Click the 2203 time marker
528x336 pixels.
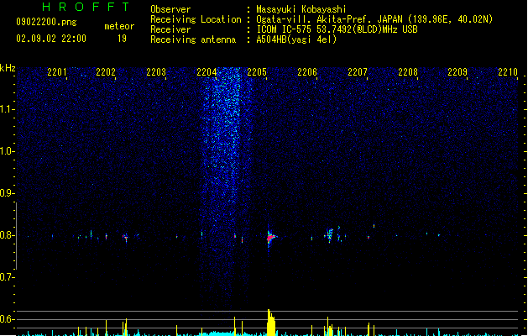click(156, 71)
